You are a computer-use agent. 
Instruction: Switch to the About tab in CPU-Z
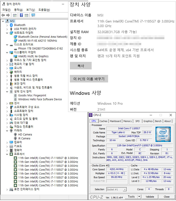click(167, 121)
